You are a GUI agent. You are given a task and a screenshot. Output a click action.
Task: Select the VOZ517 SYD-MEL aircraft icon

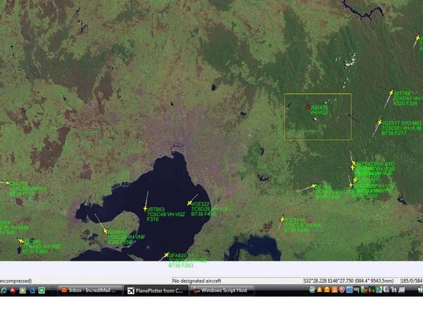click(x=380, y=121)
